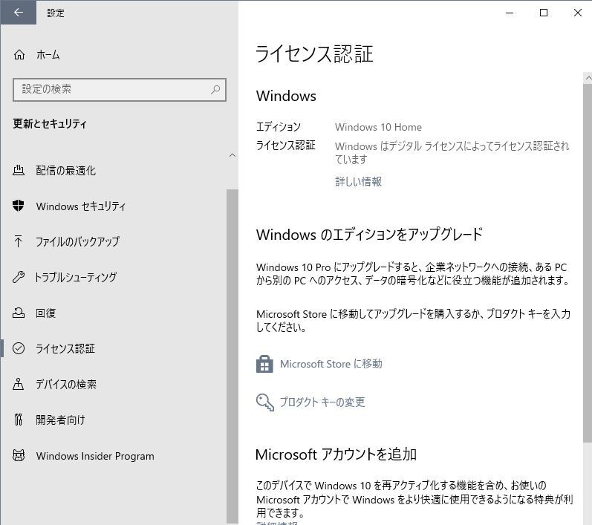Open 詳しい情報 link

[x=358, y=181]
